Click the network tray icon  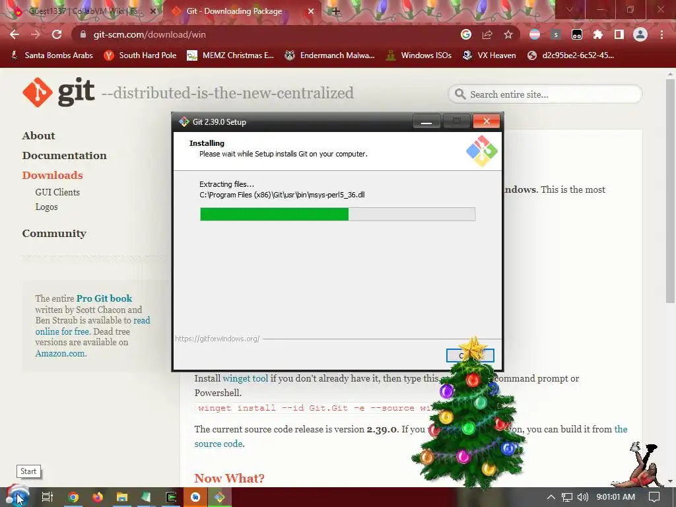tap(567, 497)
